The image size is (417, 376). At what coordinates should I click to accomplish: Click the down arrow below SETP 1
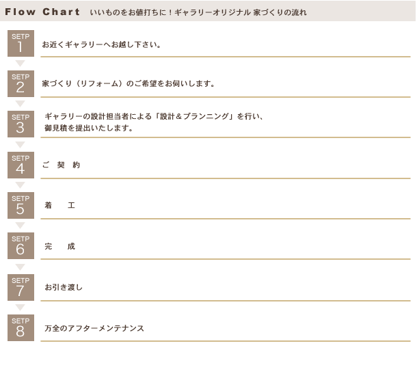tap(21, 64)
